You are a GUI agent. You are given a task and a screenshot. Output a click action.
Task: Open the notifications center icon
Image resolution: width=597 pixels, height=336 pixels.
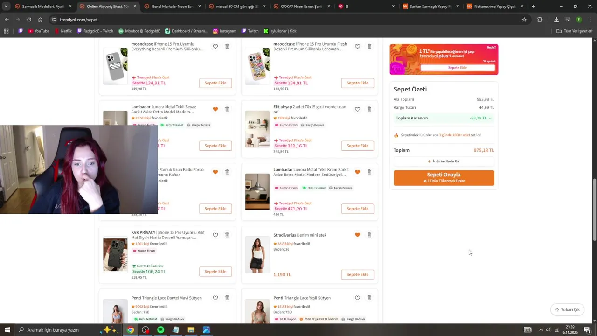pyautogui.click(x=587, y=330)
